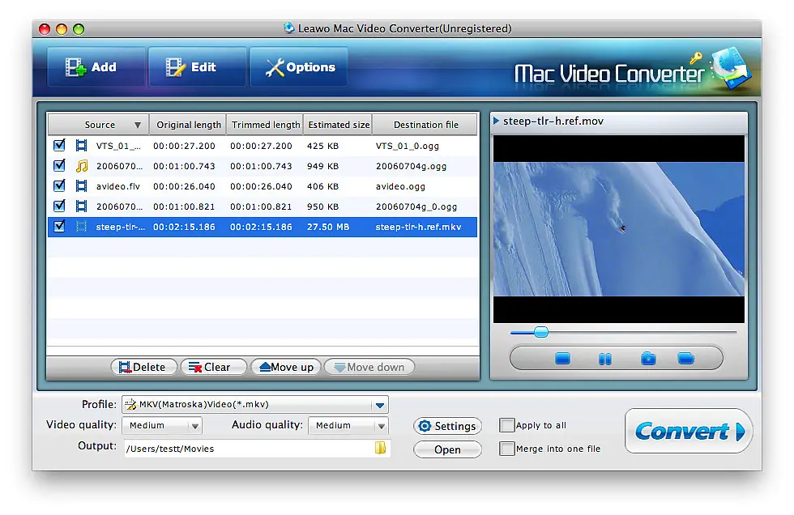Click film icon of steep-tlr row
Image resolution: width=794 pixels, height=515 pixels.
81,227
